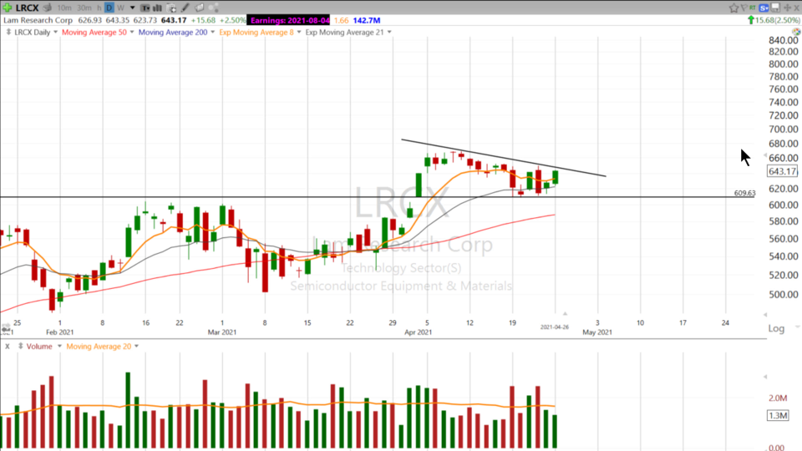Screen dimensions: 802x451
Task: Click the 1.3M volume value tag
Action: pos(778,415)
